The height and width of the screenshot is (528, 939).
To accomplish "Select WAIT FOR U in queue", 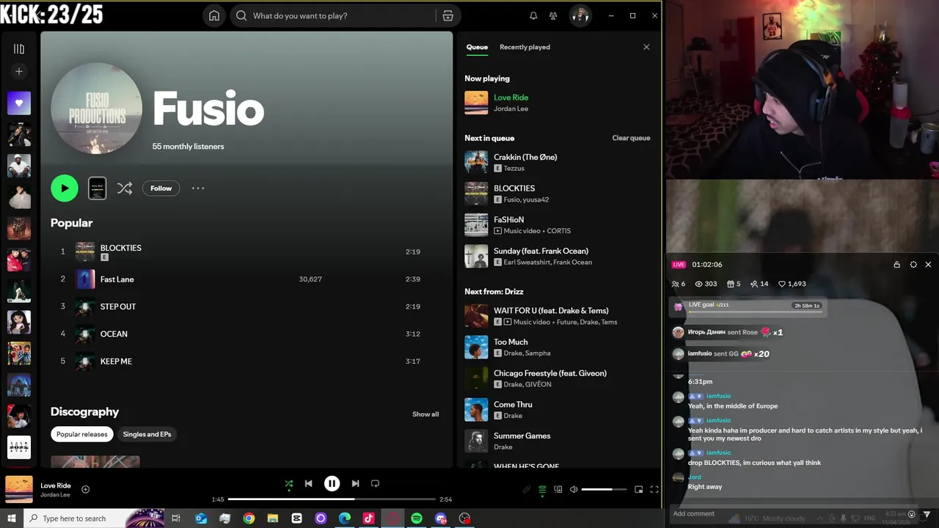I will [x=558, y=316].
